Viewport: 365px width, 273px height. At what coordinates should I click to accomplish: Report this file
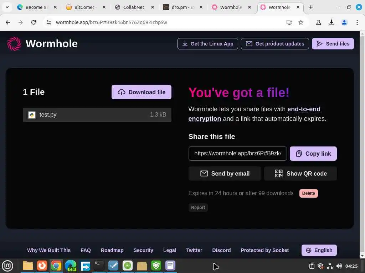[198, 207]
